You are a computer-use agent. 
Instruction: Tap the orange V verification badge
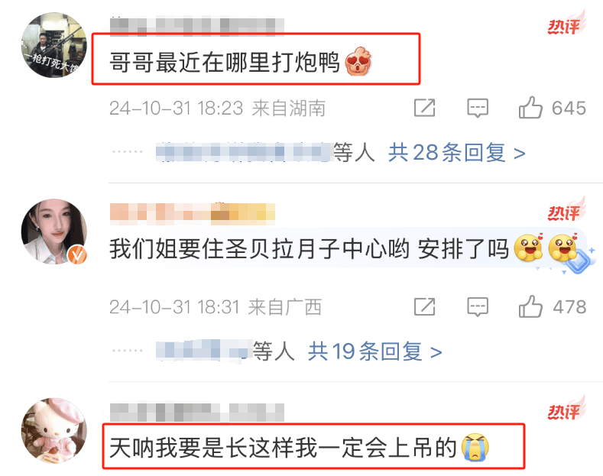coord(78,254)
